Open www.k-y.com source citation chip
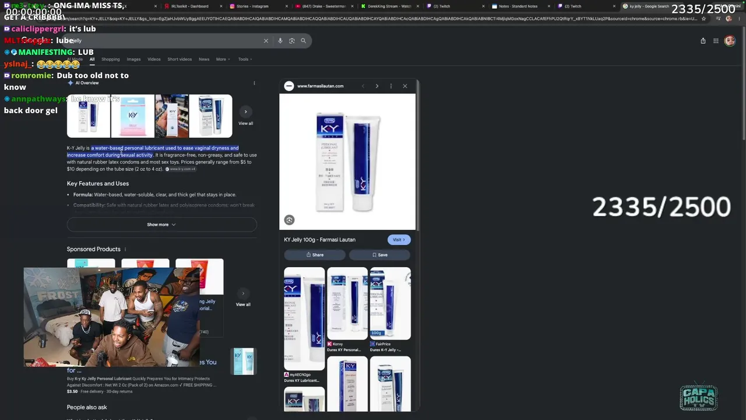 [x=181, y=169]
